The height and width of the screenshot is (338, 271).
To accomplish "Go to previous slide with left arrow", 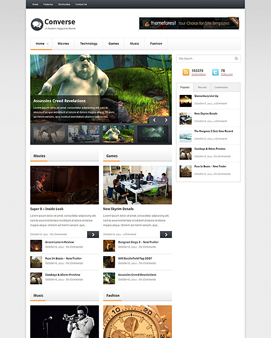I will click(154, 120).
